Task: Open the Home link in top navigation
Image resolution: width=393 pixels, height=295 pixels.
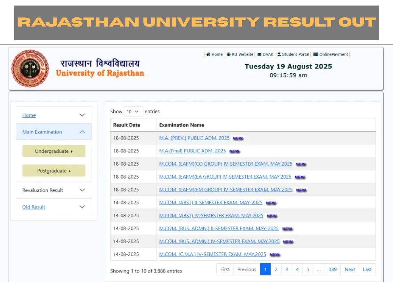Action: (215, 54)
